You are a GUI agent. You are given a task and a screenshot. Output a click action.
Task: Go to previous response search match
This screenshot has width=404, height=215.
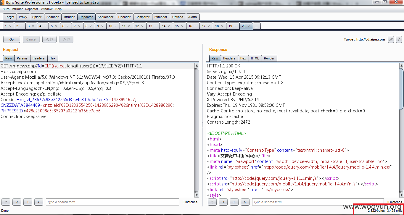coord(223,202)
